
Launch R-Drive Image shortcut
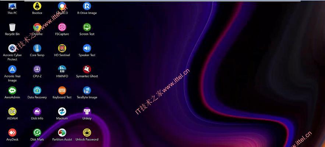coord(87,6)
